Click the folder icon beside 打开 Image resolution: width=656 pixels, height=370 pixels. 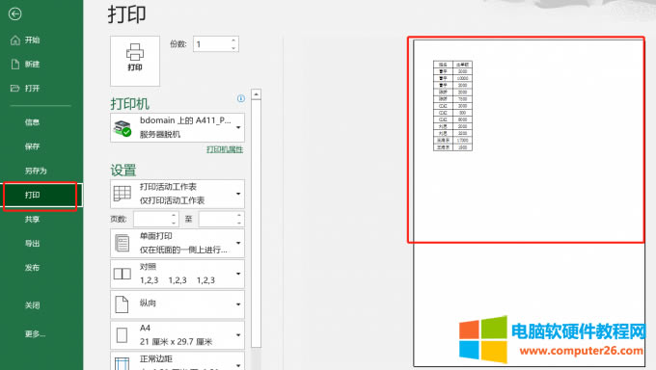(15, 89)
